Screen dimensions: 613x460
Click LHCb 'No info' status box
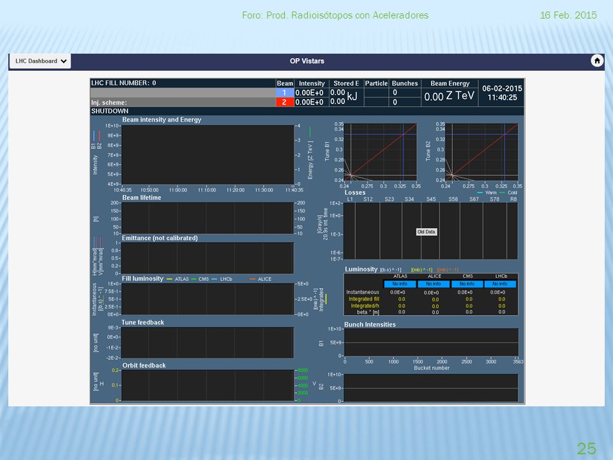click(500, 284)
